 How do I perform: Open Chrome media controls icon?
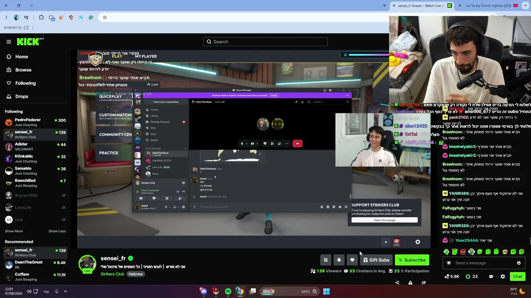pyautogui.click(x=27, y=17)
